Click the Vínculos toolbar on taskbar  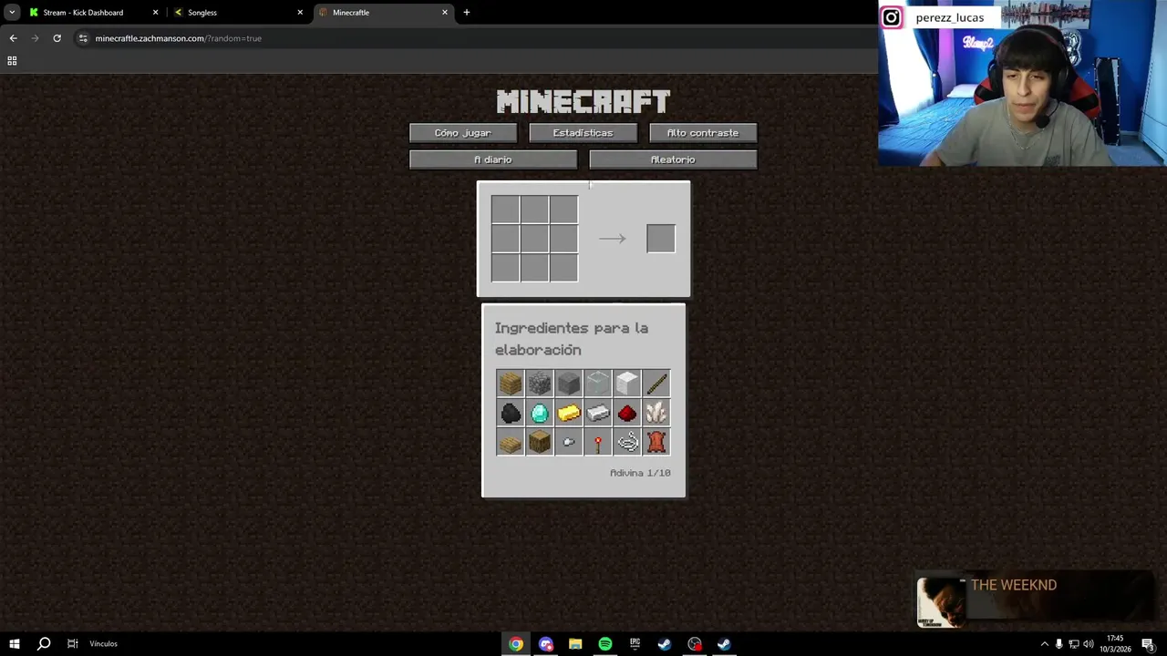tap(103, 643)
